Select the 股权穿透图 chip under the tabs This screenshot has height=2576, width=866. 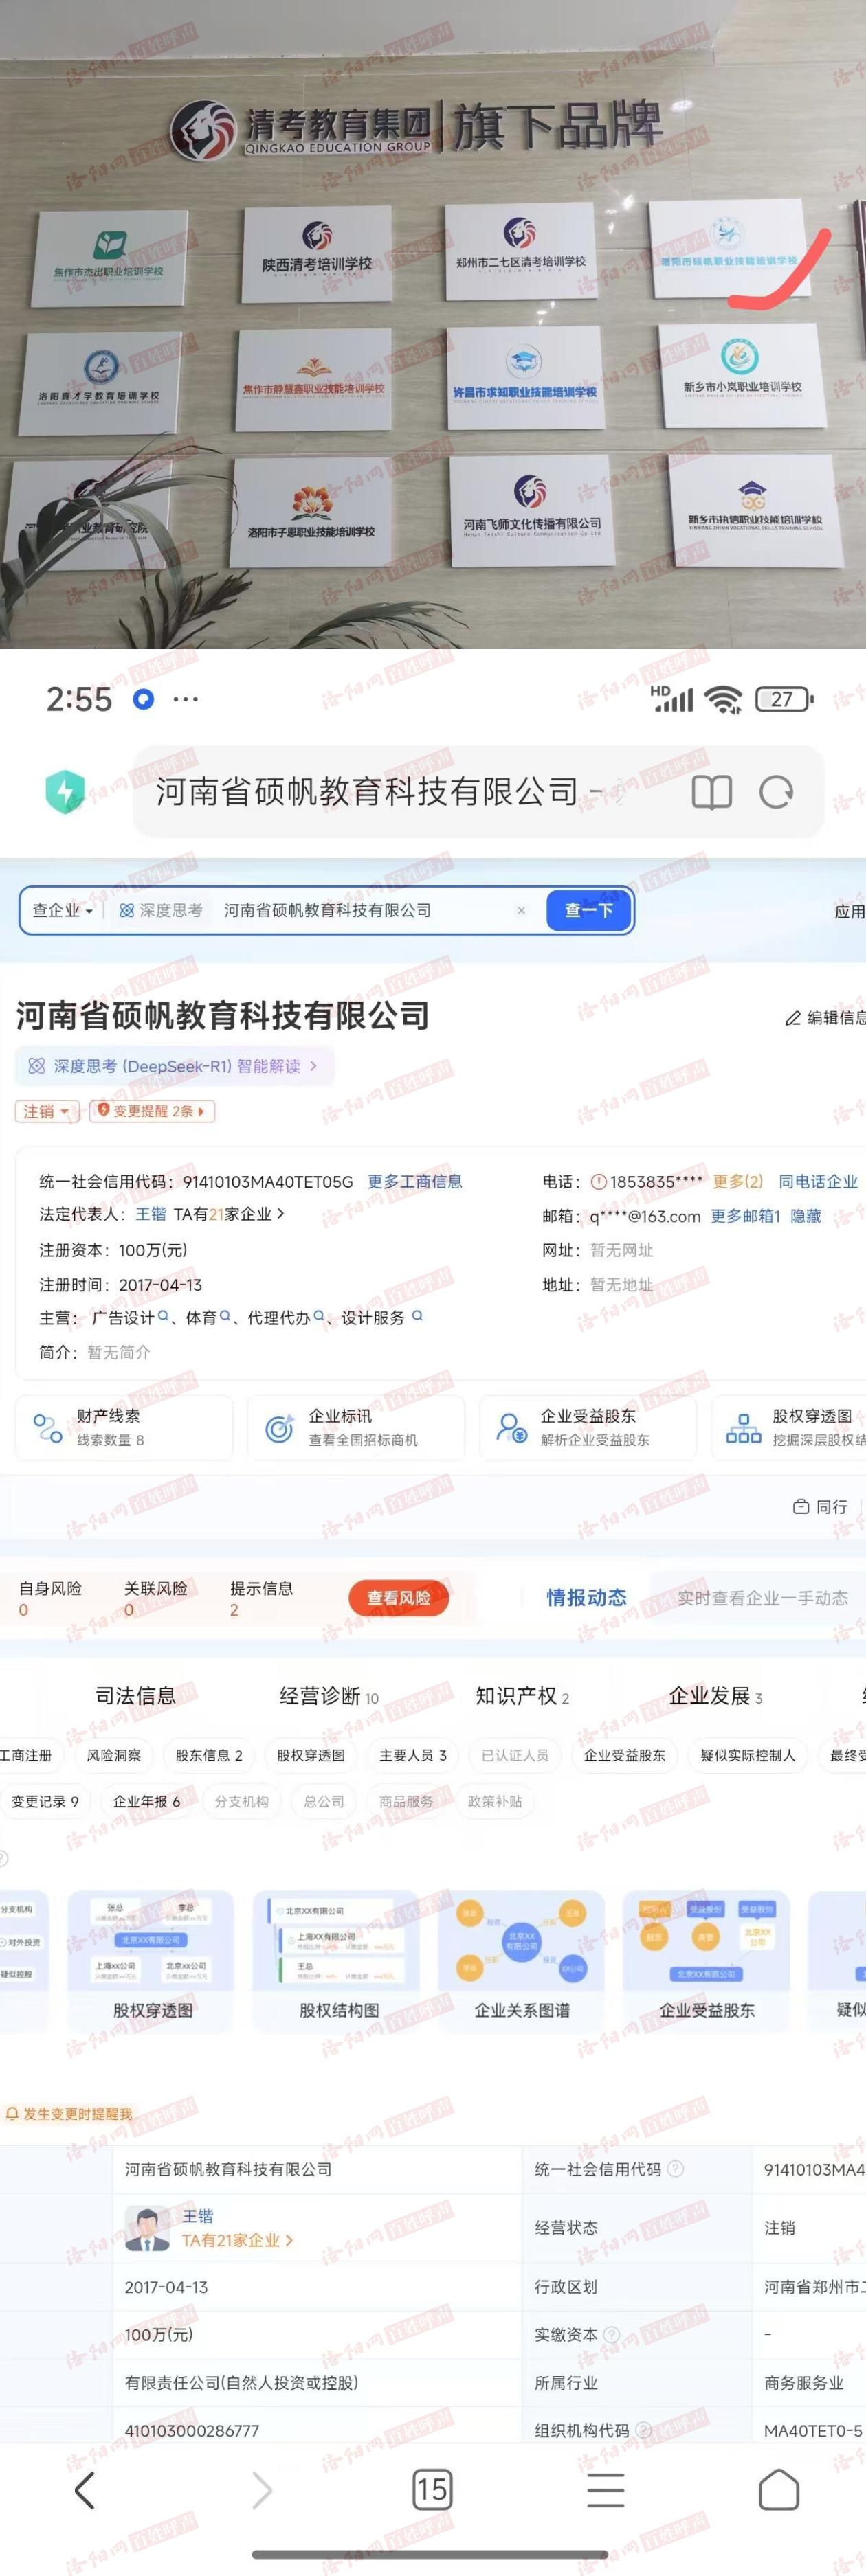pos(311,1755)
